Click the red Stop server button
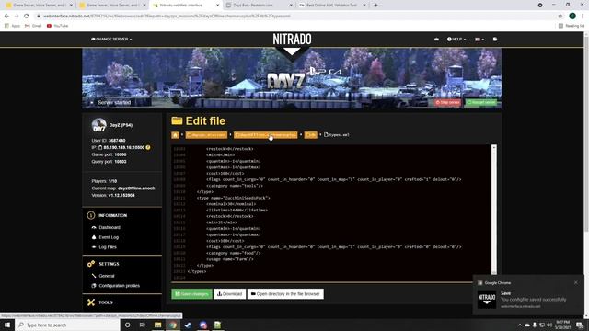Viewport: 589px width, 331px height. 447,102
